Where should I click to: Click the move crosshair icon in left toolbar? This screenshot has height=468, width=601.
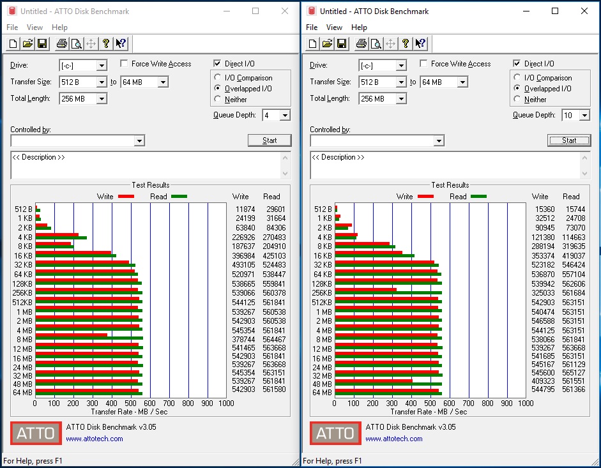click(91, 43)
